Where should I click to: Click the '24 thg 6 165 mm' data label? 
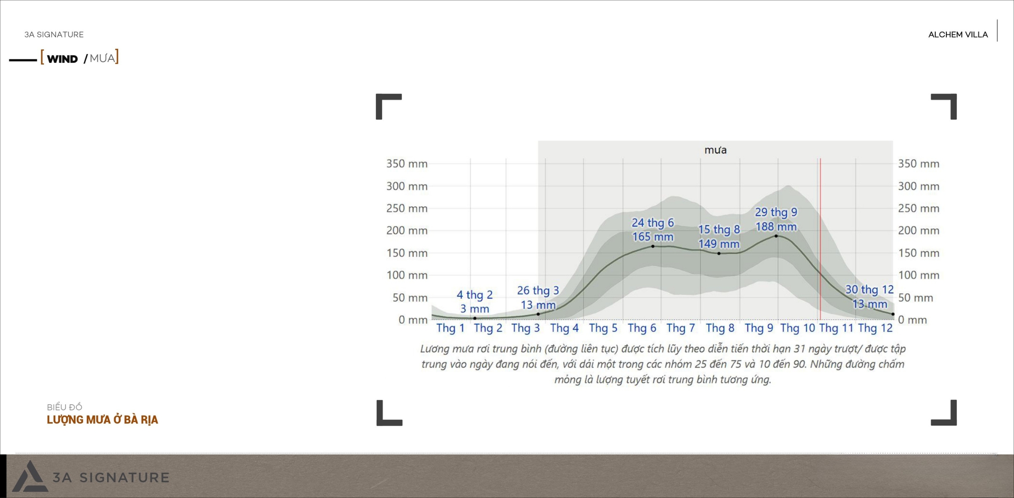(x=652, y=229)
